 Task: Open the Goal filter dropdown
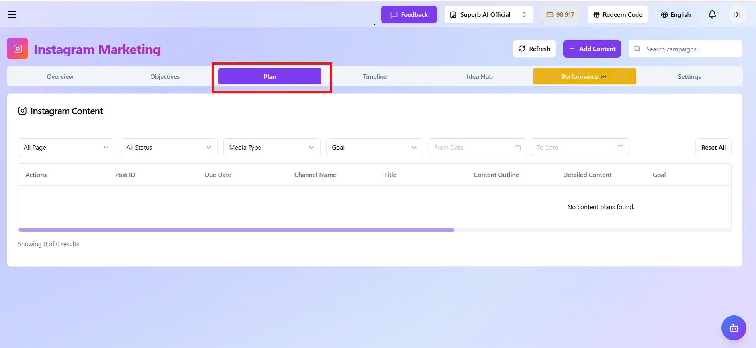pyautogui.click(x=374, y=148)
